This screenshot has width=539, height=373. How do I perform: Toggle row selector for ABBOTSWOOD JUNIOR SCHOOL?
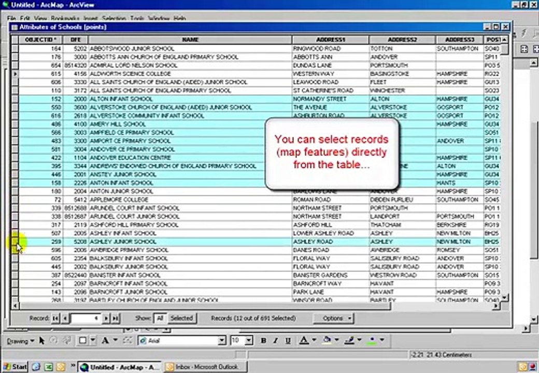pos(15,48)
